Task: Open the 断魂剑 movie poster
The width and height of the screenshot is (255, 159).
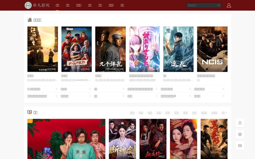Action: [123, 139]
